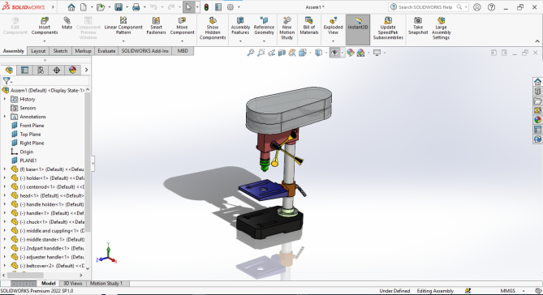Open the FeatureManager design tree tab
543x295 pixels.
9,70
